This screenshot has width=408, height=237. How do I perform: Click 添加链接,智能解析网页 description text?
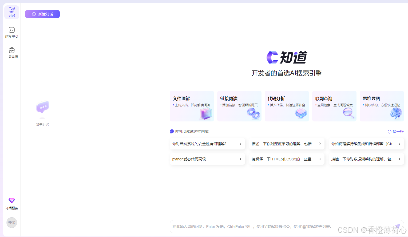coord(240,105)
